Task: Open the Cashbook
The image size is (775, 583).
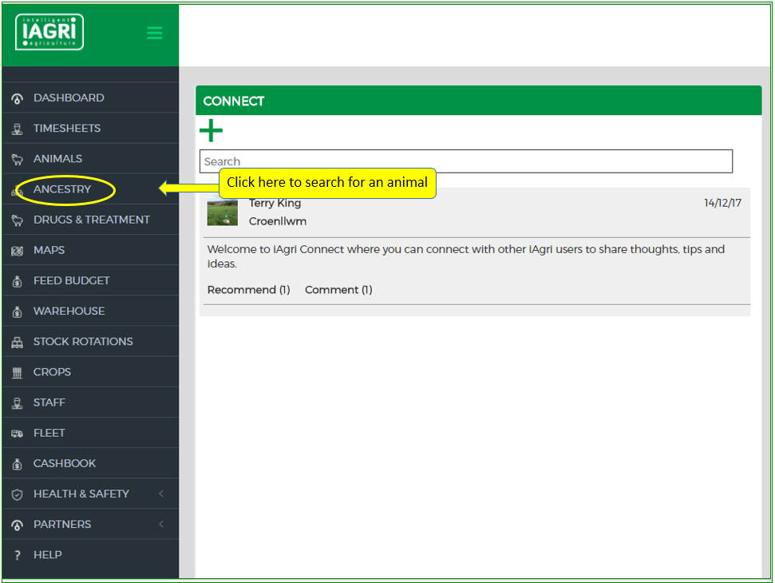Action: 90,463
